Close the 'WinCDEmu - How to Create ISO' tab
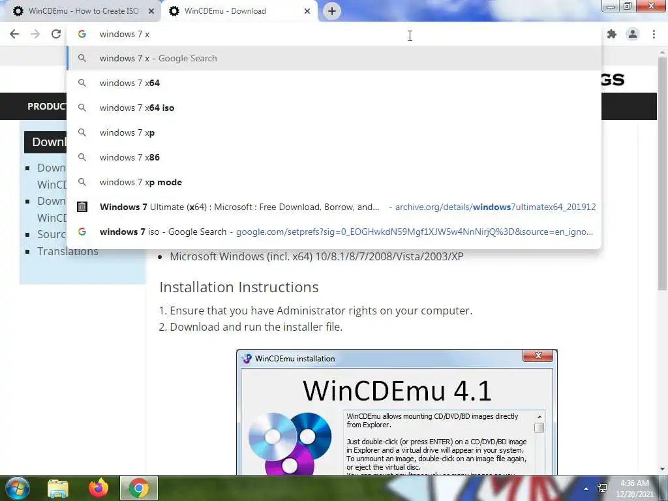 151,11
